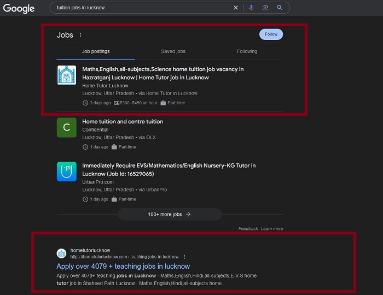Viewport: 383px width, 295px height.
Task: Click the Google logo
Action: pyautogui.click(x=19, y=9)
